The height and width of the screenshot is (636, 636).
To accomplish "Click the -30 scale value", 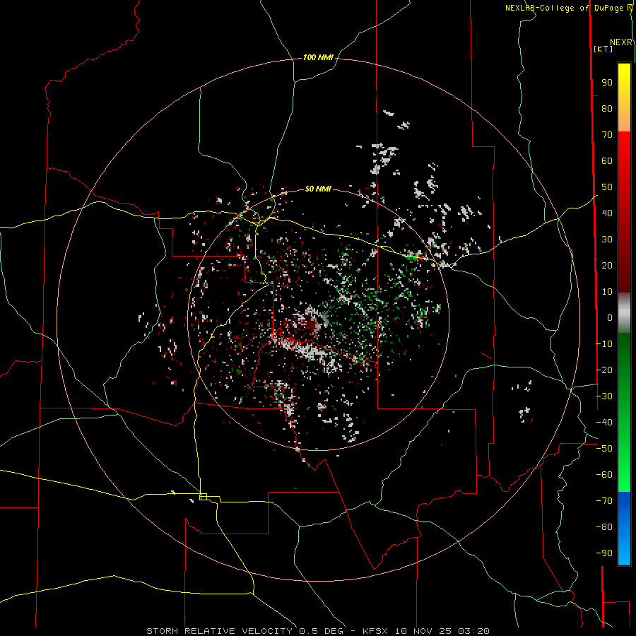I will [x=604, y=396].
